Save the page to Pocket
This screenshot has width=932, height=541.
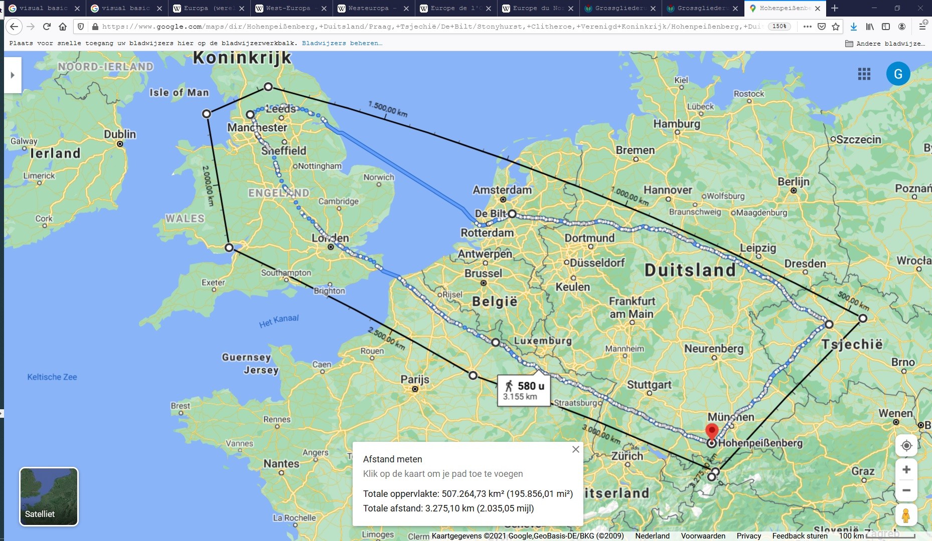[x=822, y=27]
